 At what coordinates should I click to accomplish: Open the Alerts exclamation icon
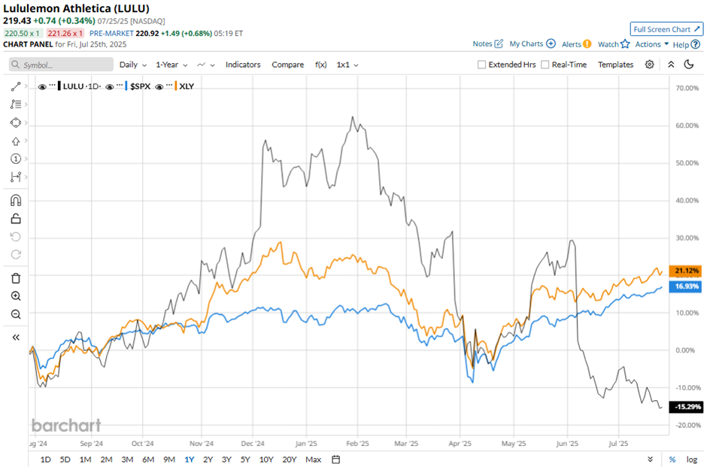tap(587, 44)
